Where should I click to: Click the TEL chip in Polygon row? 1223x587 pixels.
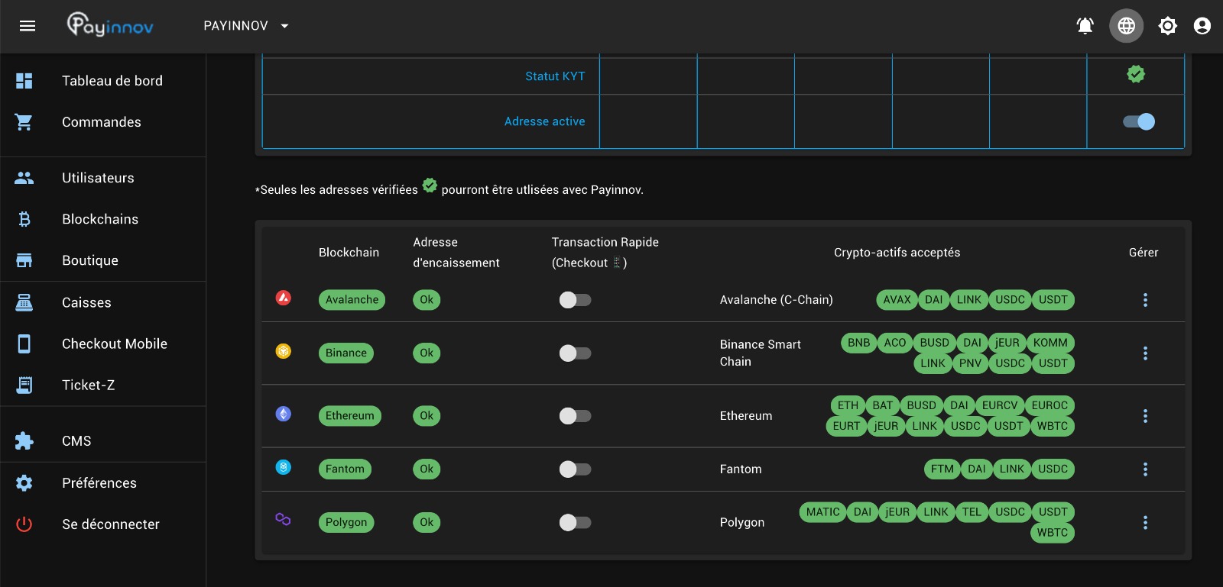pyautogui.click(x=972, y=512)
